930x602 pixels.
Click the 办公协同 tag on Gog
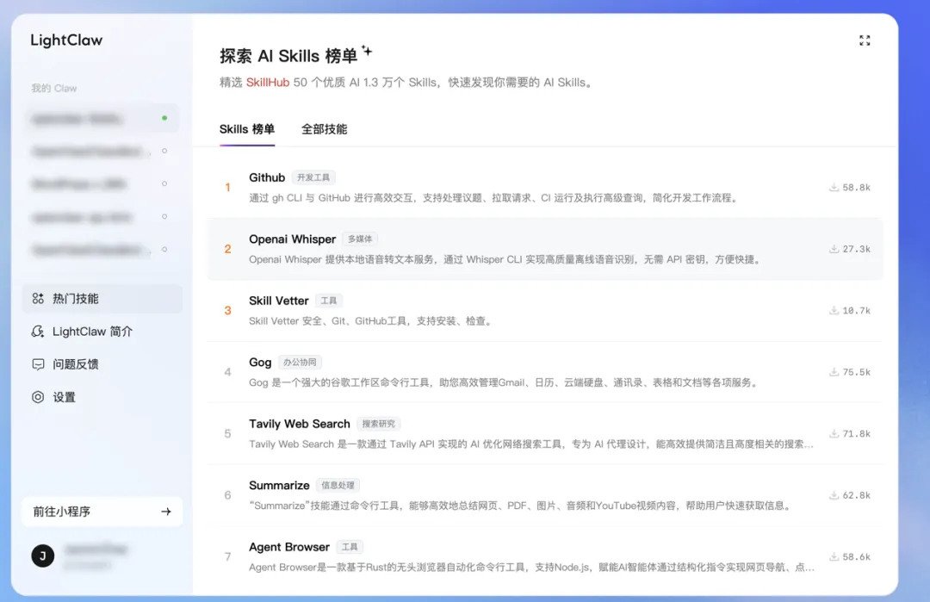pyautogui.click(x=300, y=363)
